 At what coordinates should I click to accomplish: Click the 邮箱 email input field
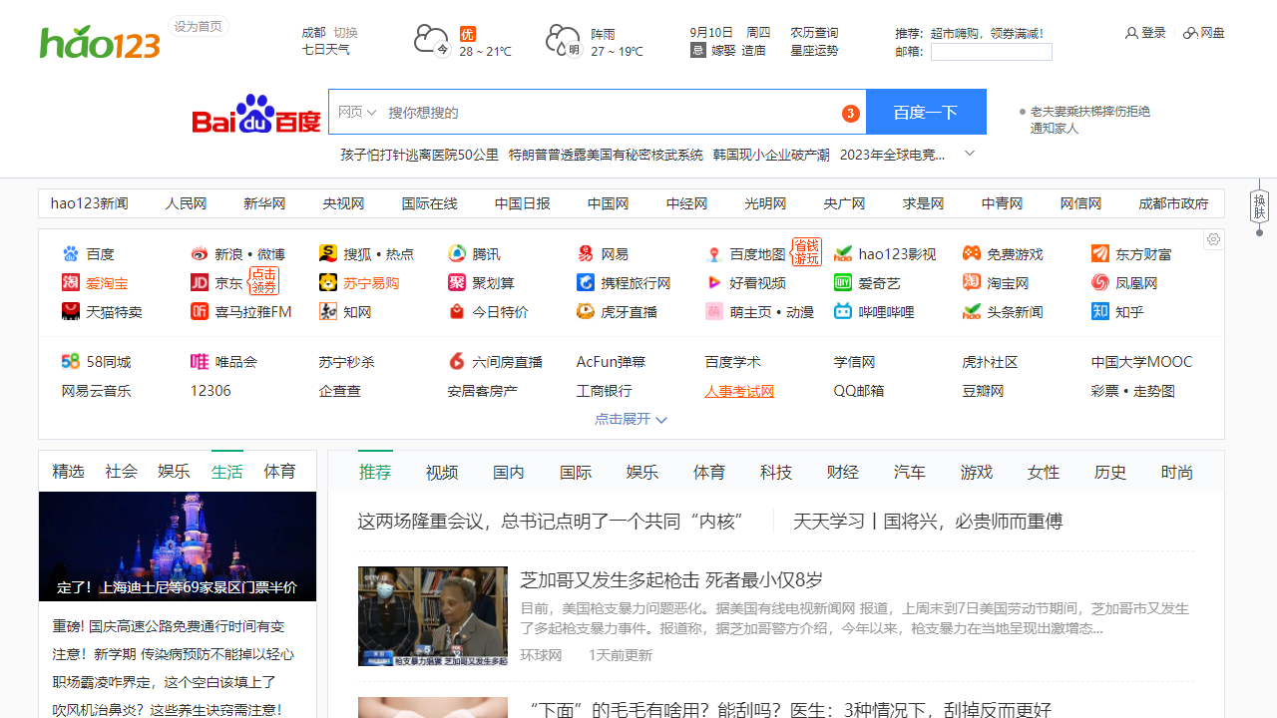click(991, 51)
